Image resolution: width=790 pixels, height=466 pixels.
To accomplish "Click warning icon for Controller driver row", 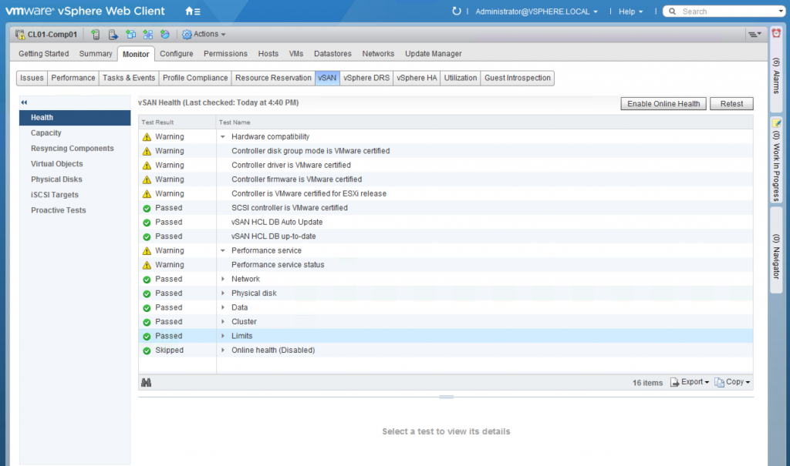I will (147, 166).
